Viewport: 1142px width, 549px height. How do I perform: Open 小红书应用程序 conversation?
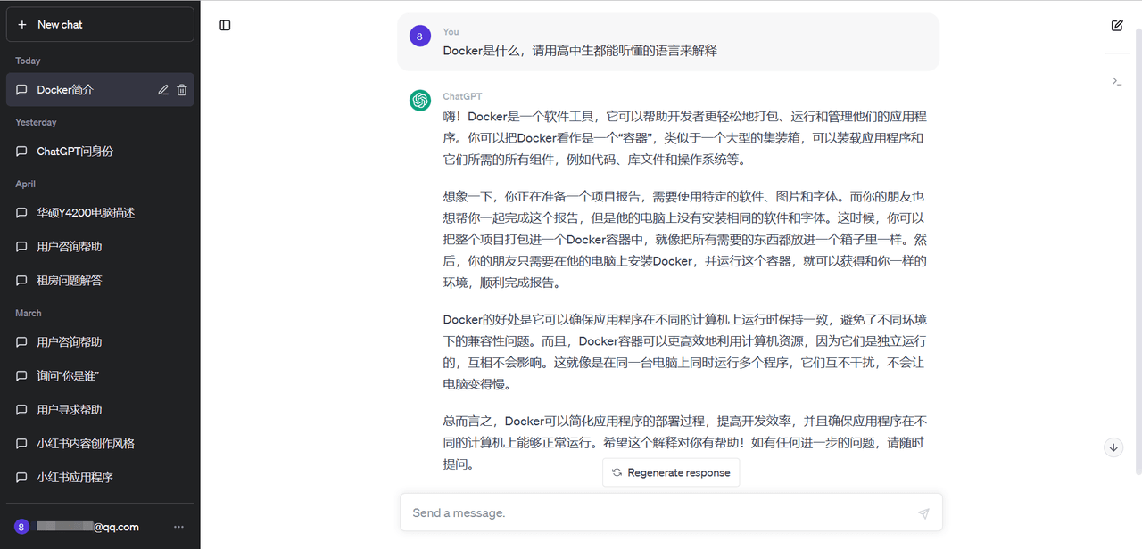pyautogui.click(x=100, y=478)
